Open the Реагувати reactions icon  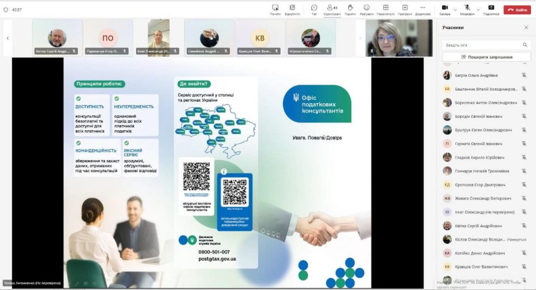click(x=366, y=8)
